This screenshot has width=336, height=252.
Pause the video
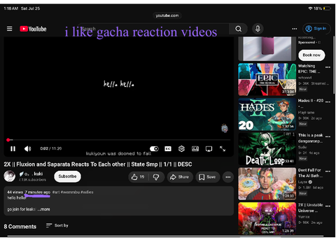click(13, 148)
